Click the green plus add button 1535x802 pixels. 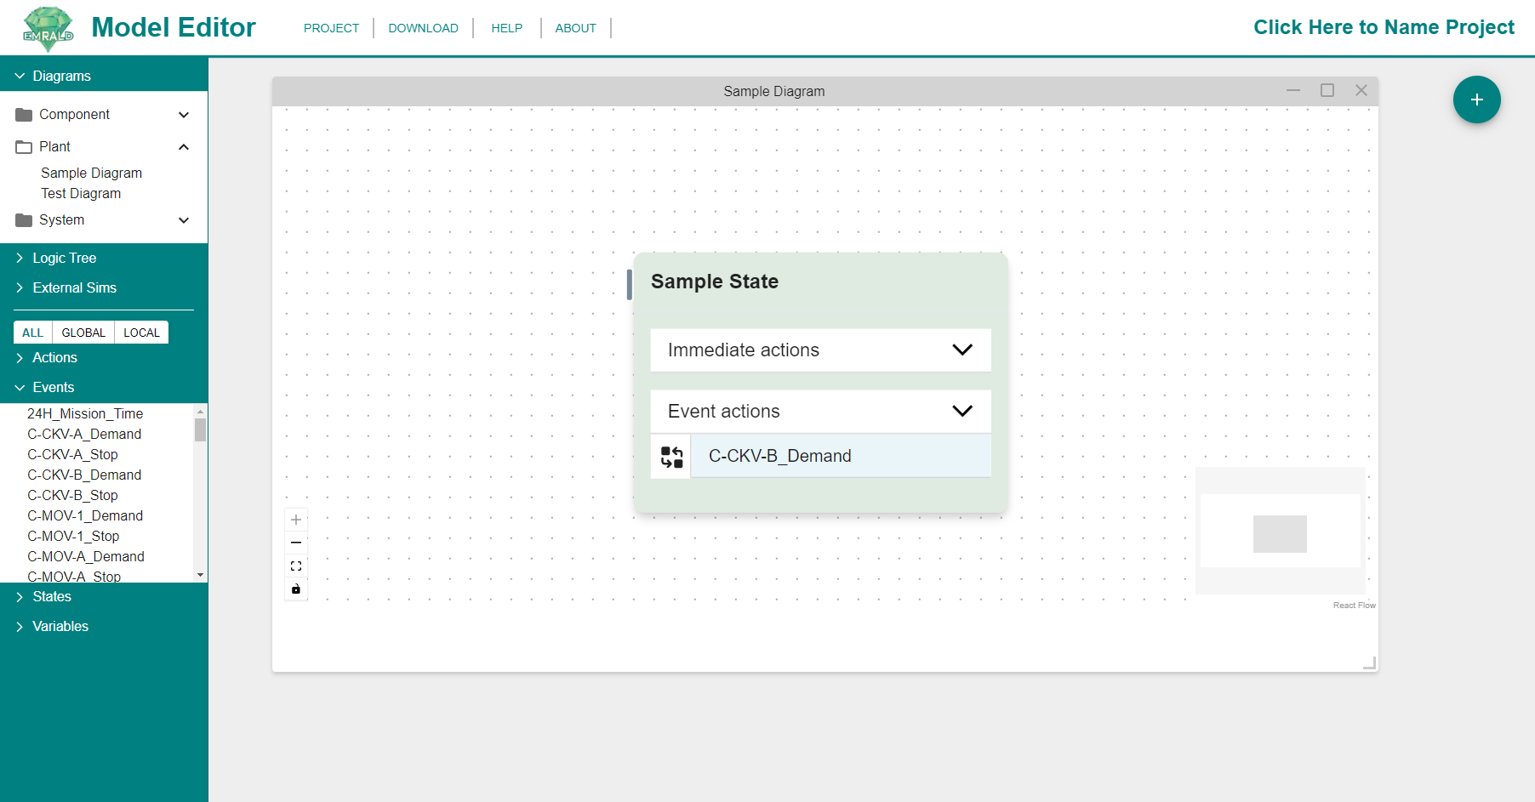pyautogui.click(x=1476, y=100)
